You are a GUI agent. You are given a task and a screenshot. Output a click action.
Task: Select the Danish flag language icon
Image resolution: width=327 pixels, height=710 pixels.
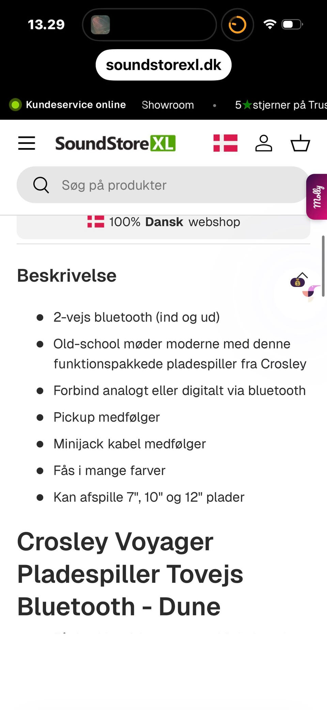pos(225,143)
